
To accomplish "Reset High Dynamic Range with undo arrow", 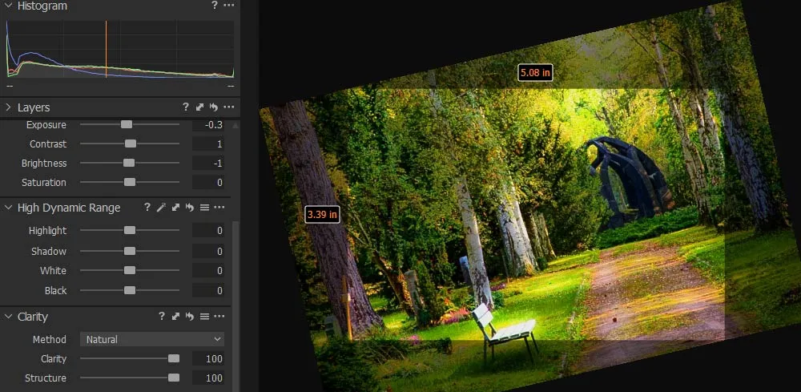I will (190, 208).
